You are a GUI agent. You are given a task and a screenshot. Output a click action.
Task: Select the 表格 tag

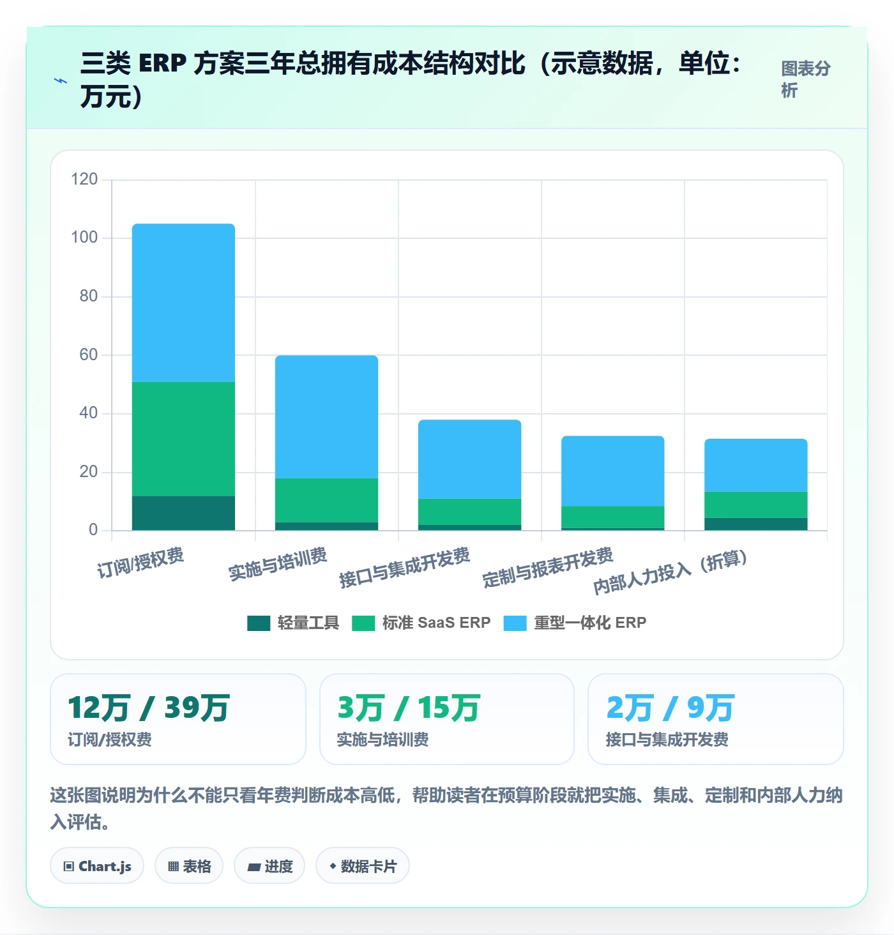(189, 866)
